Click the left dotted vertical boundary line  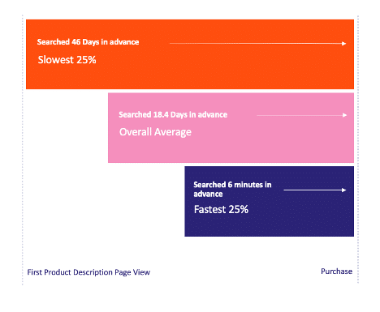(23, 150)
